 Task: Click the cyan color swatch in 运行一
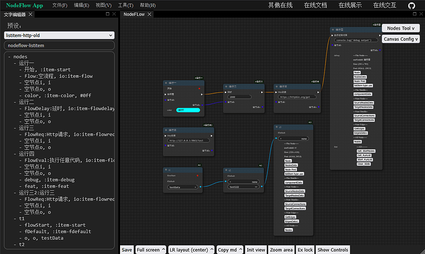[188, 110]
